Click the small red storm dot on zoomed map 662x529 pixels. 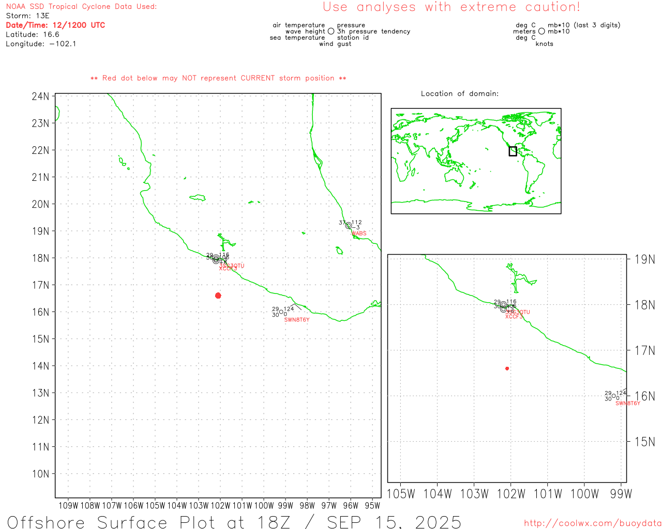coord(507,368)
